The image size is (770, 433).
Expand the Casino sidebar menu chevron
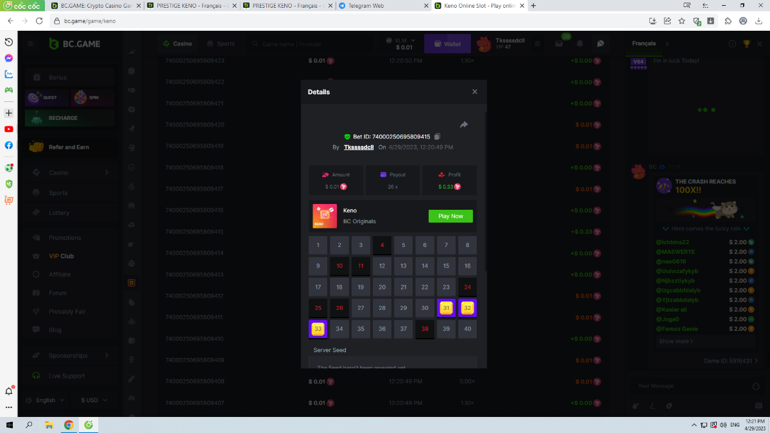click(107, 173)
